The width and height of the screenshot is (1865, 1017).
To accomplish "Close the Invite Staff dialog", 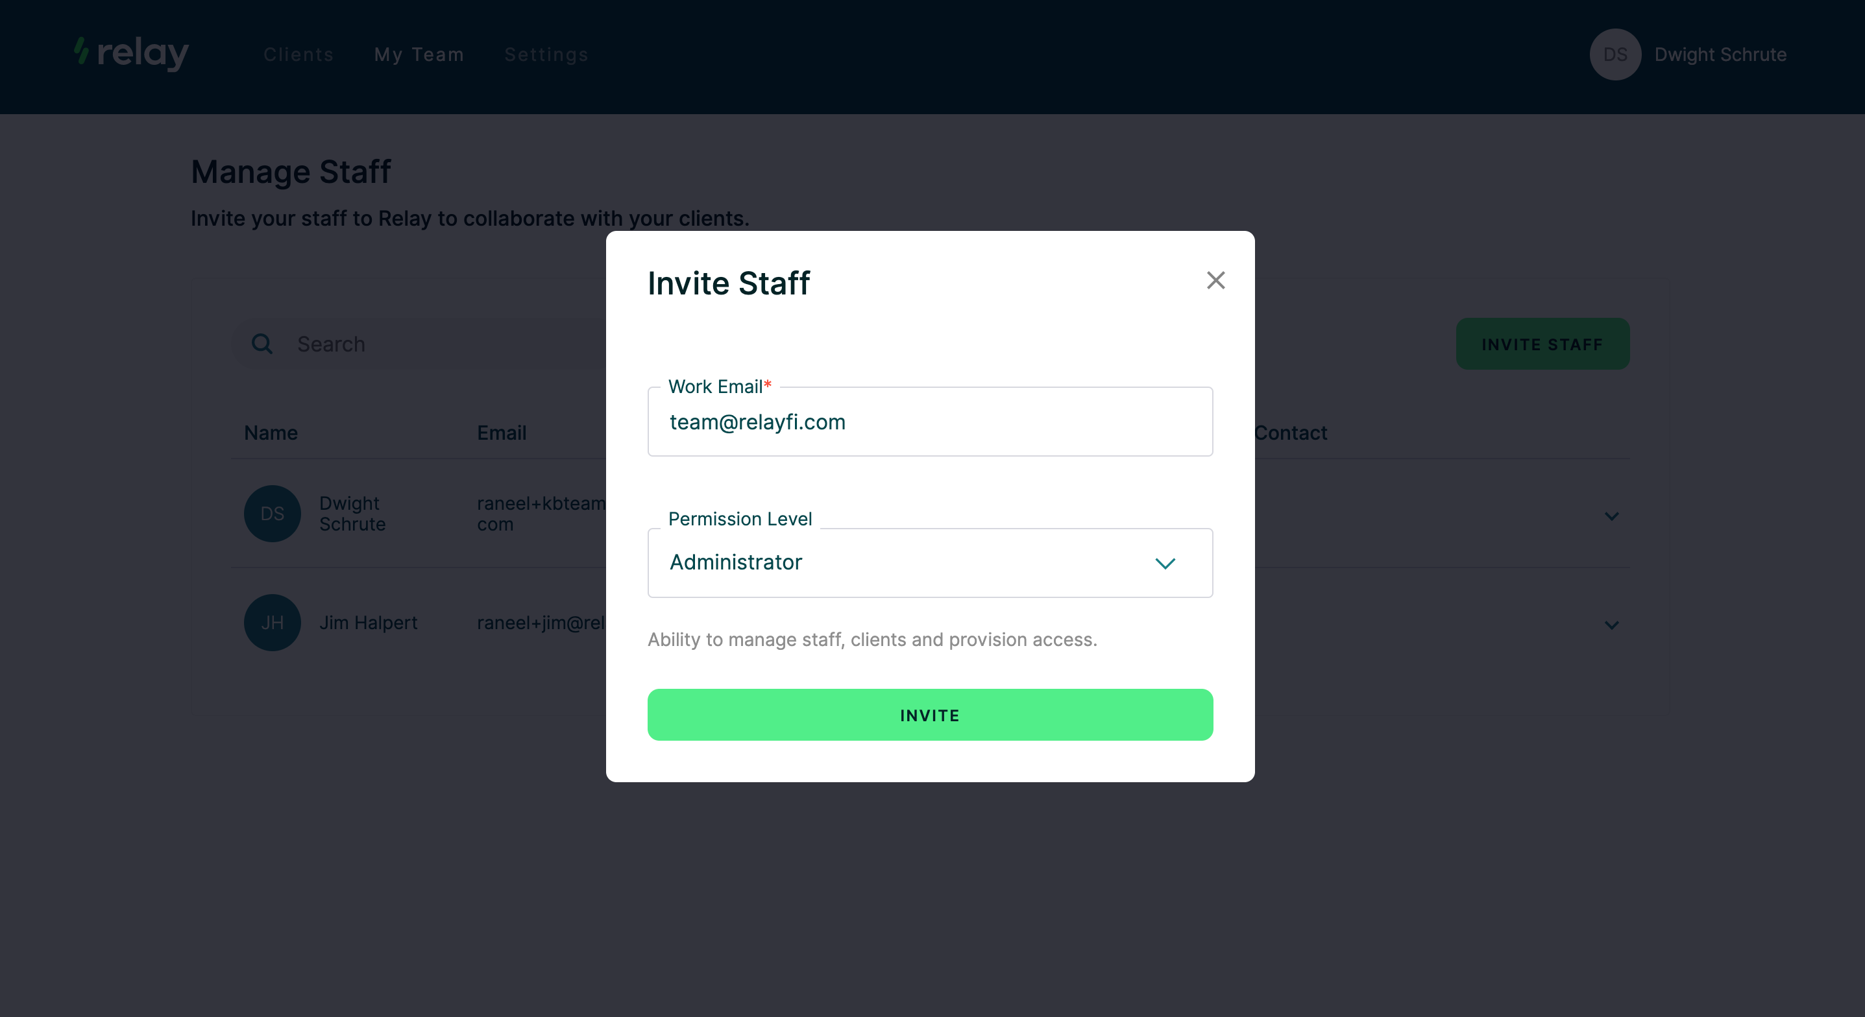I will pyautogui.click(x=1215, y=280).
